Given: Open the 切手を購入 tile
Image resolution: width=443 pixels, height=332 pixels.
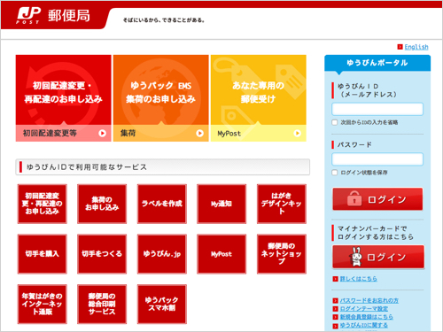Looking at the screenshot, I should pyautogui.click(x=43, y=254).
